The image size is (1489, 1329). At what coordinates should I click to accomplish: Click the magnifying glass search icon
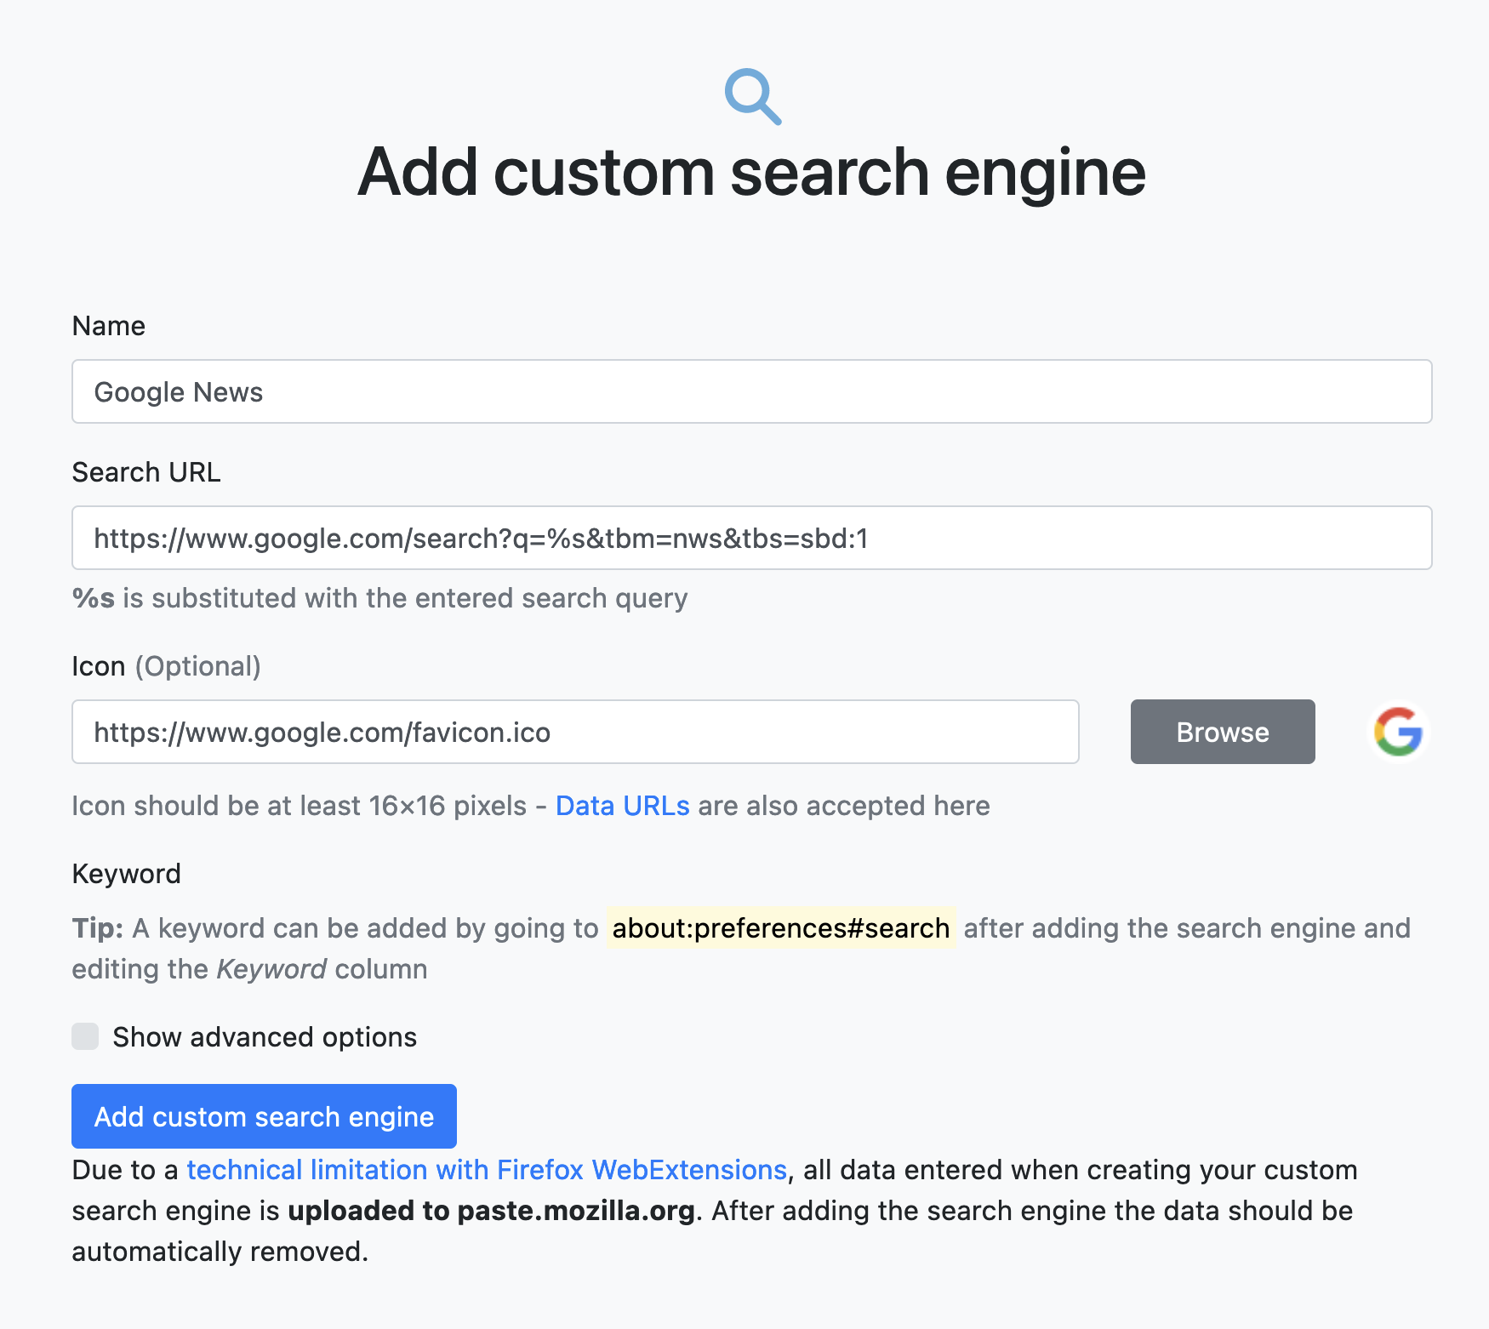753,96
